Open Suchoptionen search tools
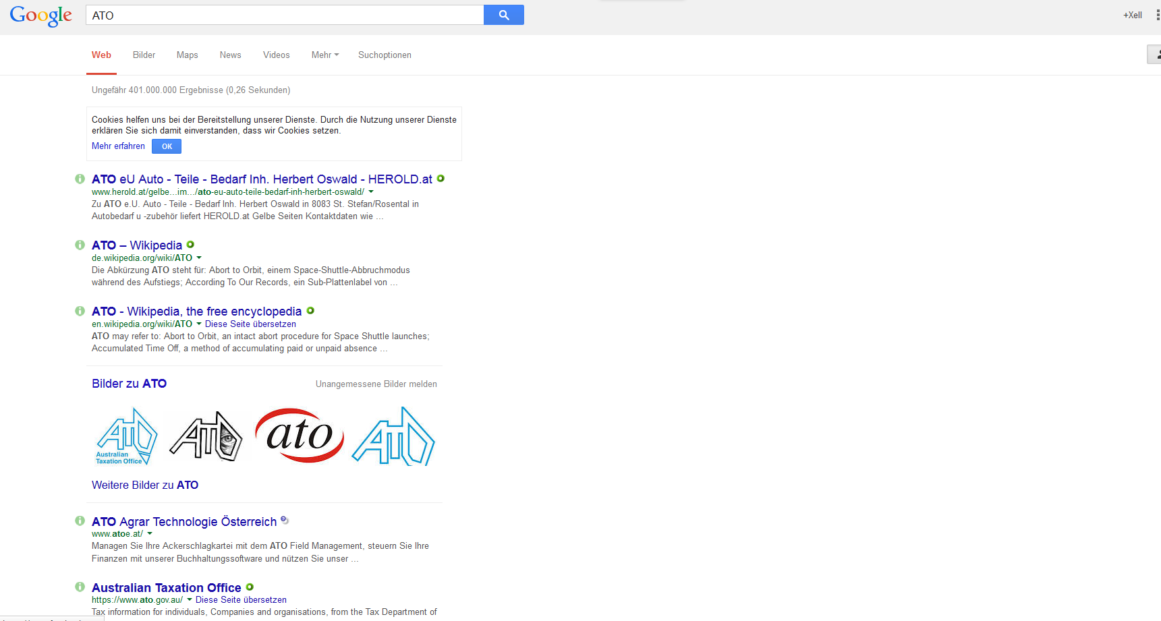The width and height of the screenshot is (1161, 621). pos(385,55)
